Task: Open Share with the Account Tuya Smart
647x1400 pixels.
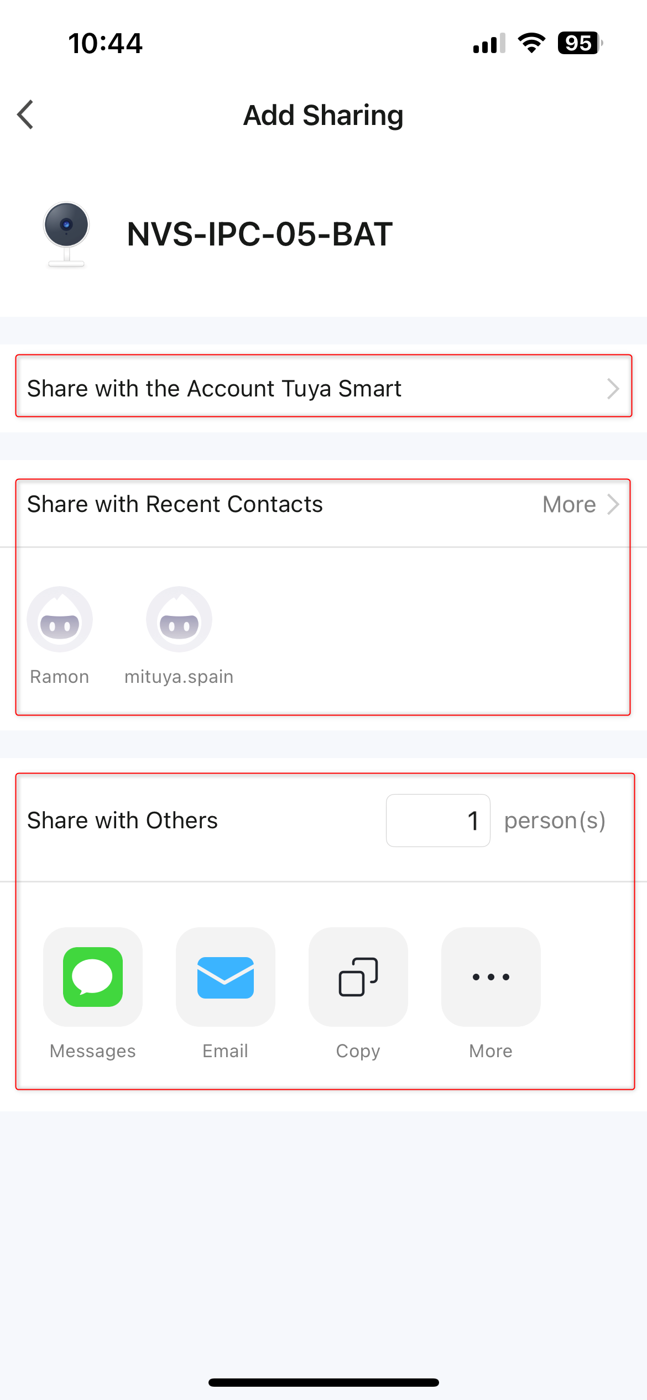Action: point(323,388)
